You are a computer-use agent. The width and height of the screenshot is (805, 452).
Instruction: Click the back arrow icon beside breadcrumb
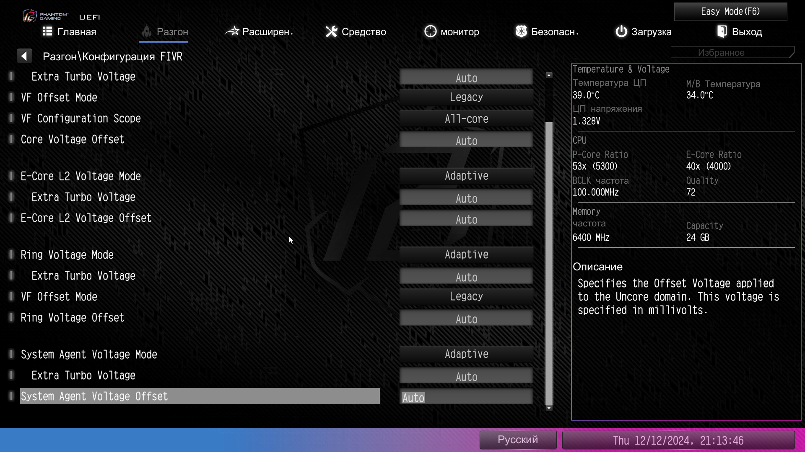coord(24,56)
